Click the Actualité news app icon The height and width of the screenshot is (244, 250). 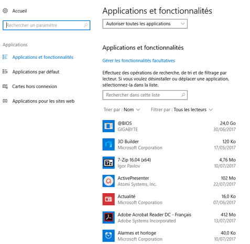(x=108, y=199)
